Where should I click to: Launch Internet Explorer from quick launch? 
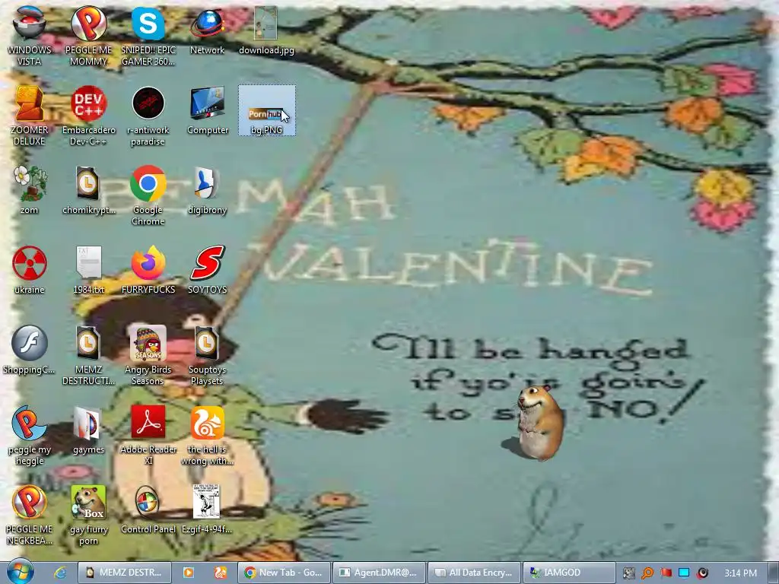coord(60,573)
